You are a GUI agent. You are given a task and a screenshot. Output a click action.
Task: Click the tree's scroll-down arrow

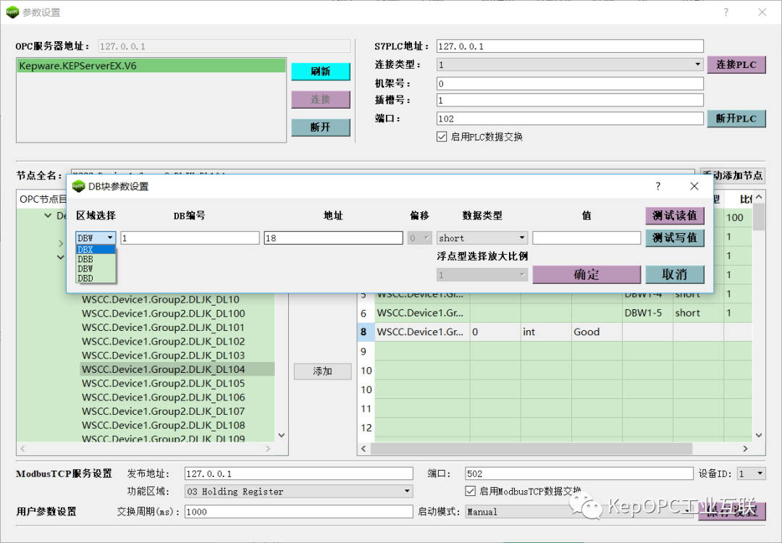tap(281, 435)
